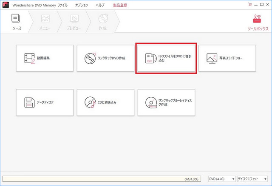The image size is (272, 186).
Task: Click the ISO file burn icon
Action: coord(151,58)
